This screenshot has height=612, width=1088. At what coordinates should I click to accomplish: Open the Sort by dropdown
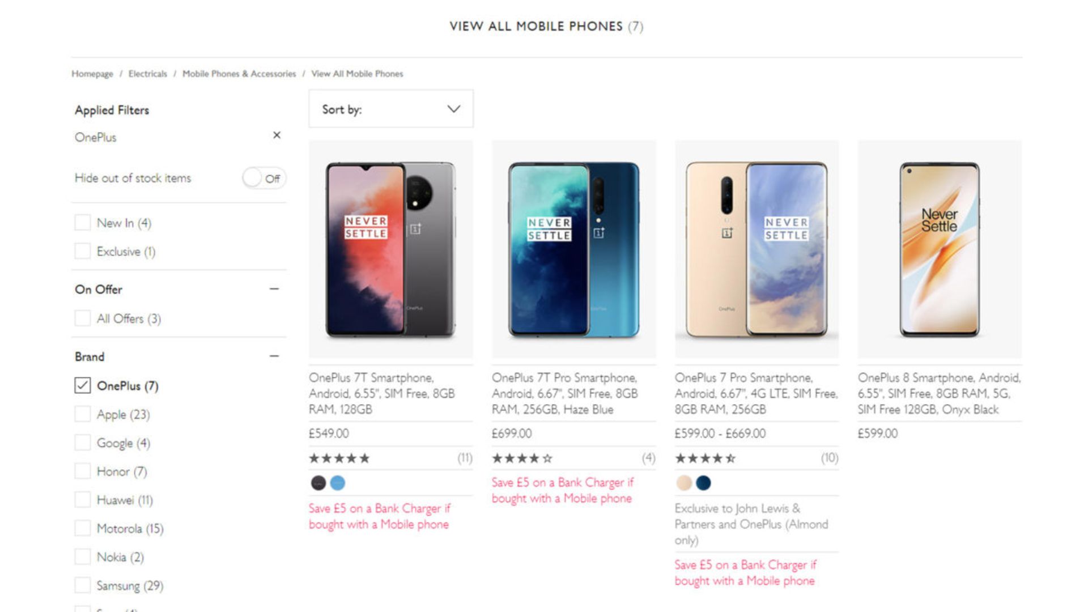point(391,109)
